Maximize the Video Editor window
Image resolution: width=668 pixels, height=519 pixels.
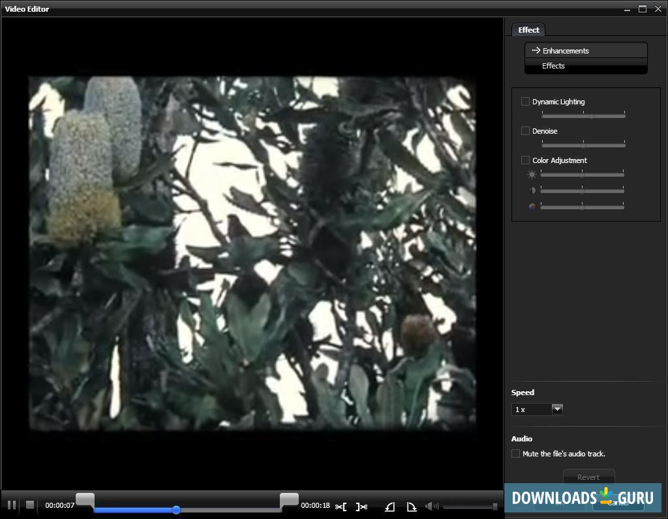pyautogui.click(x=643, y=9)
